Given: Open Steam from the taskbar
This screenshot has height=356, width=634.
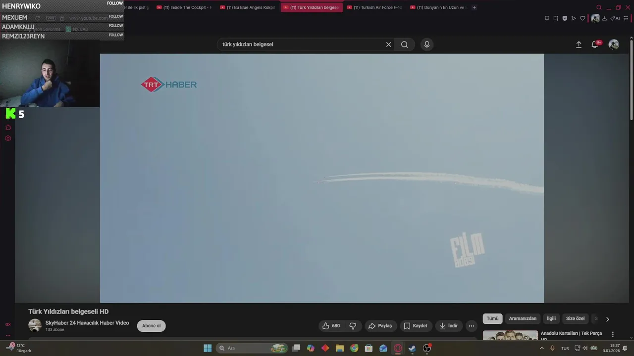Looking at the screenshot, I should (x=412, y=348).
